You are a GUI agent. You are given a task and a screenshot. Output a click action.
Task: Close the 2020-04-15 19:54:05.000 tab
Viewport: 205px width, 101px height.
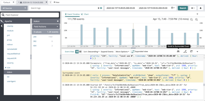point(46,2)
